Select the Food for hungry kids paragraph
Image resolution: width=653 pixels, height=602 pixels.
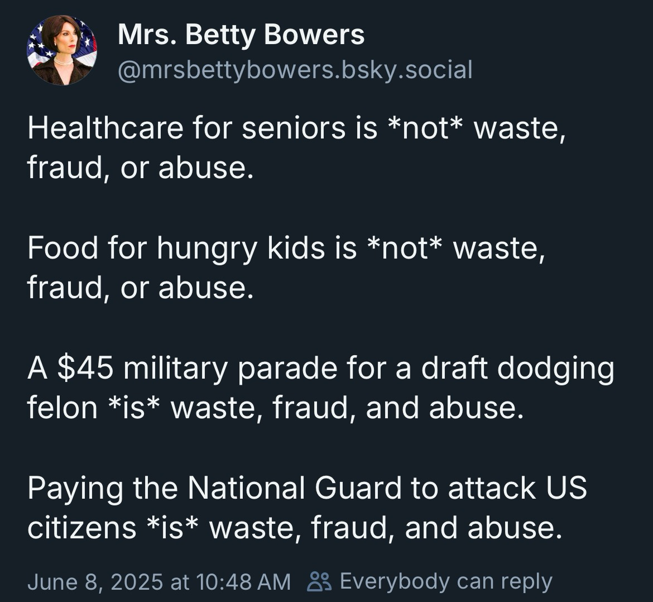coord(286,267)
